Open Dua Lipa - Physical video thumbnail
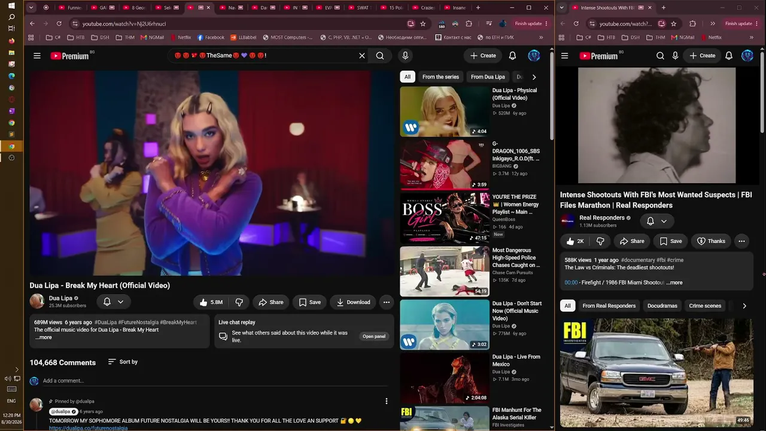The width and height of the screenshot is (766, 431). [445, 111]
